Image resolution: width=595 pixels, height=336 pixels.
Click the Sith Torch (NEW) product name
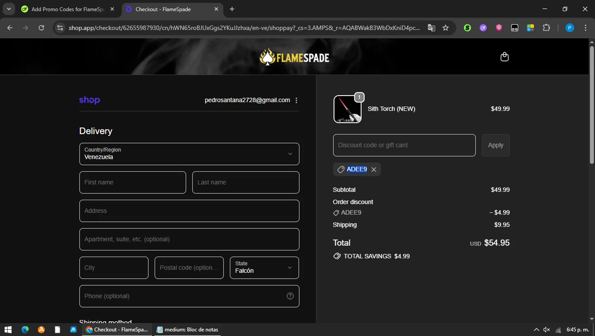[x=392, y=109]
